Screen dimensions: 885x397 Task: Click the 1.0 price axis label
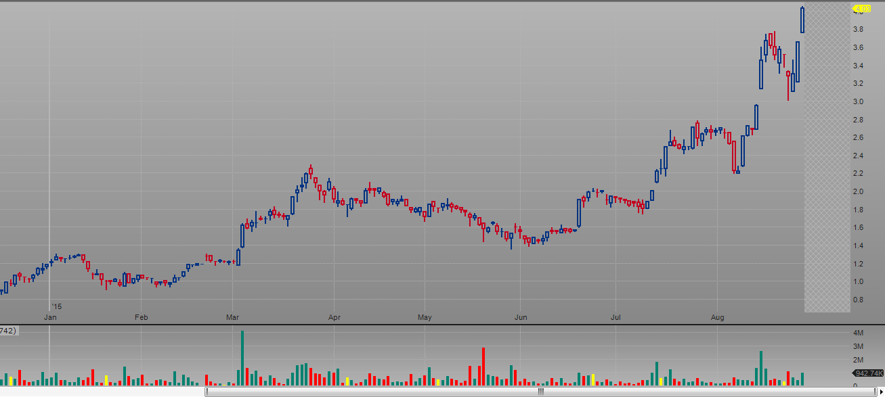[858, 281]
